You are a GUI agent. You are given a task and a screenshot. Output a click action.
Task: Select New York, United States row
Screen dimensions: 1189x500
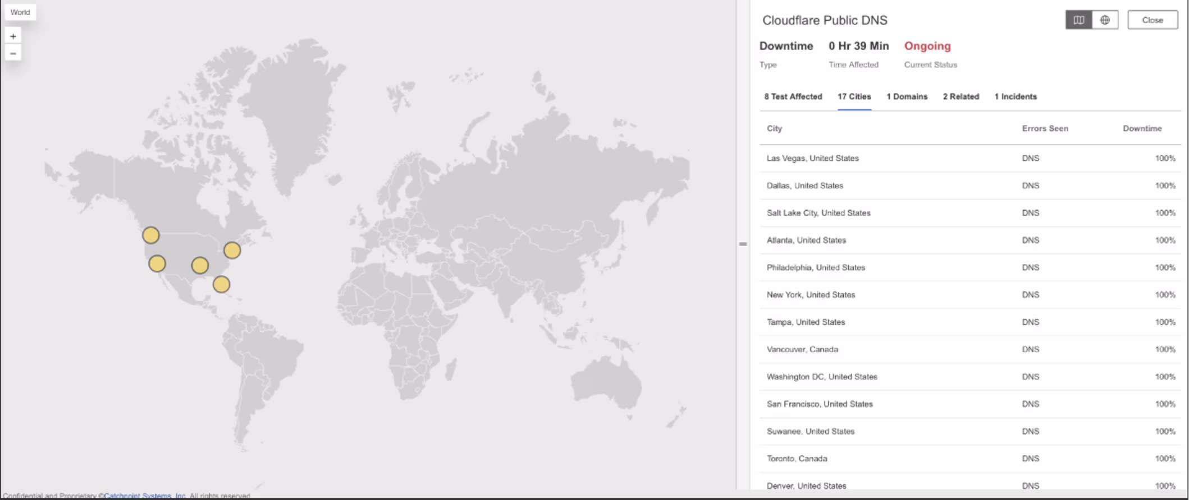(x=970, y=295)
